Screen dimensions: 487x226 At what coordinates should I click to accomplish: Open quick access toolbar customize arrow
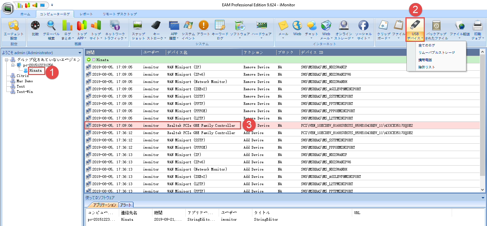pyautogui.click(x=52, y=5)
